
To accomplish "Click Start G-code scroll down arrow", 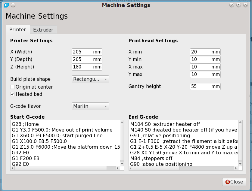I will [122, 164].
